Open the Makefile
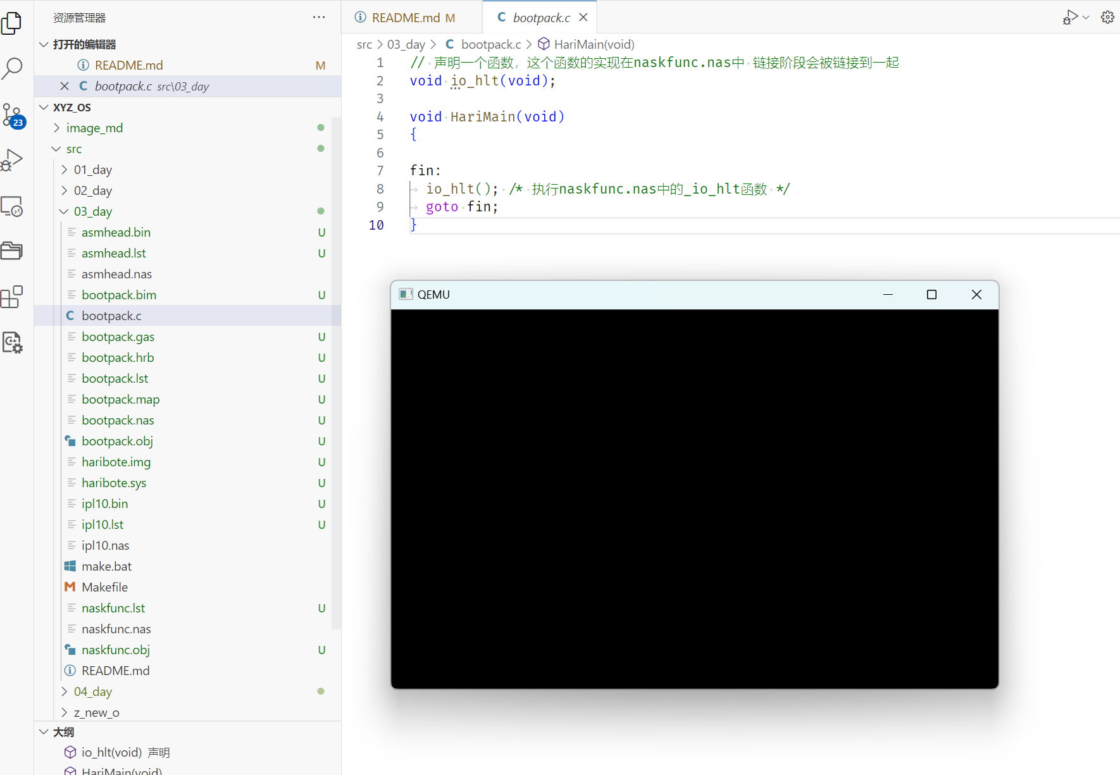1120x775 pixels. coord(104,587)
